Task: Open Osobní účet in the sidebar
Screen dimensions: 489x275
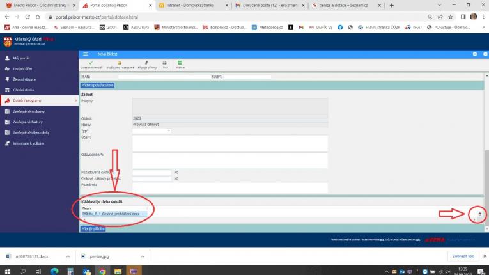Action: [x=22, y=68]
